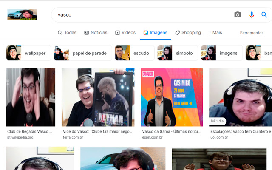
Task: Click Escalações: Vasco tem Quintero title
Action: (x=241, y=131)
